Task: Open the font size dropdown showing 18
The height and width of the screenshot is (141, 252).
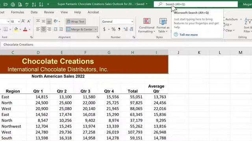Action: click(19, 22)
